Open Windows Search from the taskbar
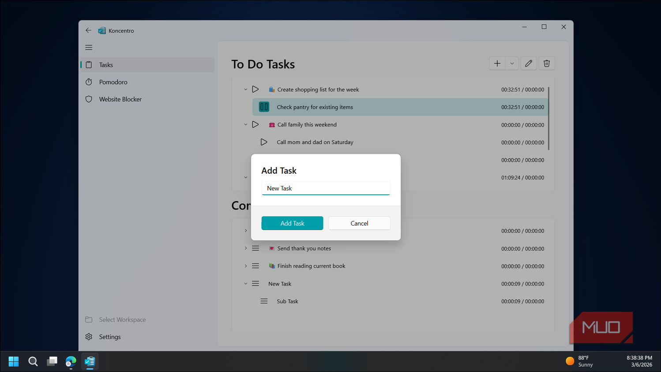661x372 pixels. coord(33,361)
